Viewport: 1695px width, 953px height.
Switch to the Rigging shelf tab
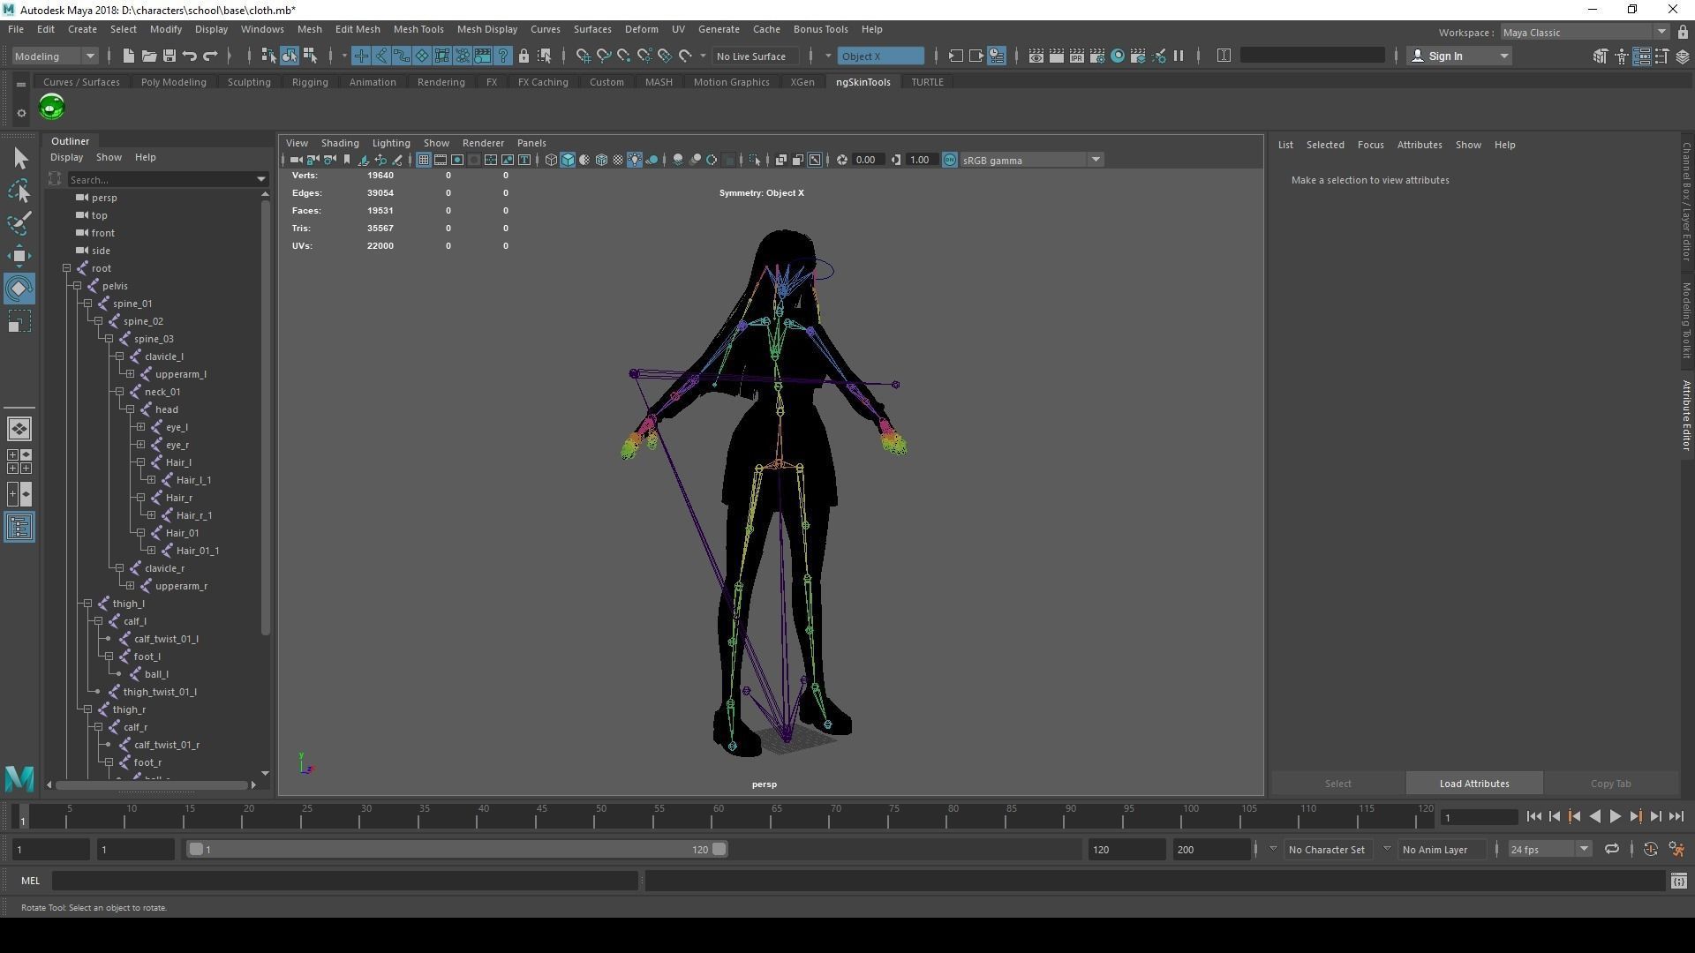tap(309, 82)
